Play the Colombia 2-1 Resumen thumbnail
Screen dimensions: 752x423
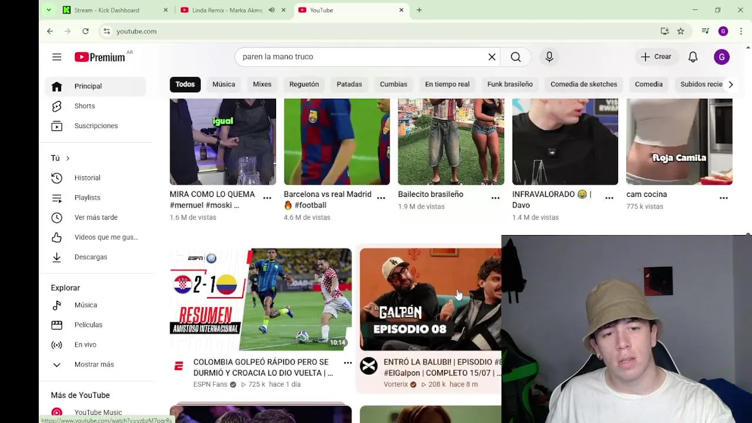coord(261,300)
